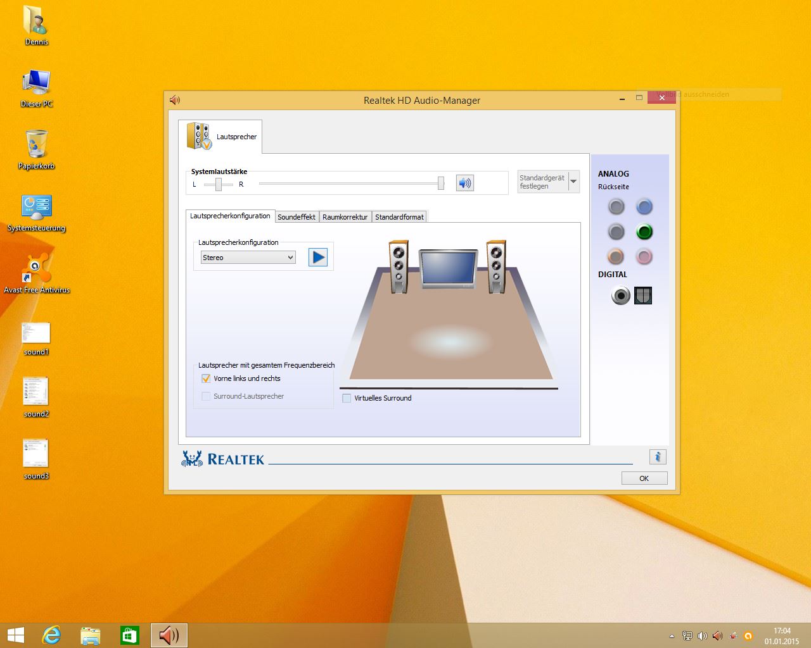
Task: Open File Explorer from the taskbar
Action: click(x=91, y=635)
